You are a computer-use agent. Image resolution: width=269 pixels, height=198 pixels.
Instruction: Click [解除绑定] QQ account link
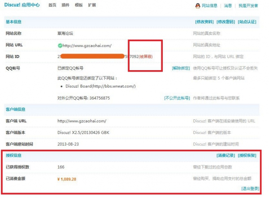point(181,68)
